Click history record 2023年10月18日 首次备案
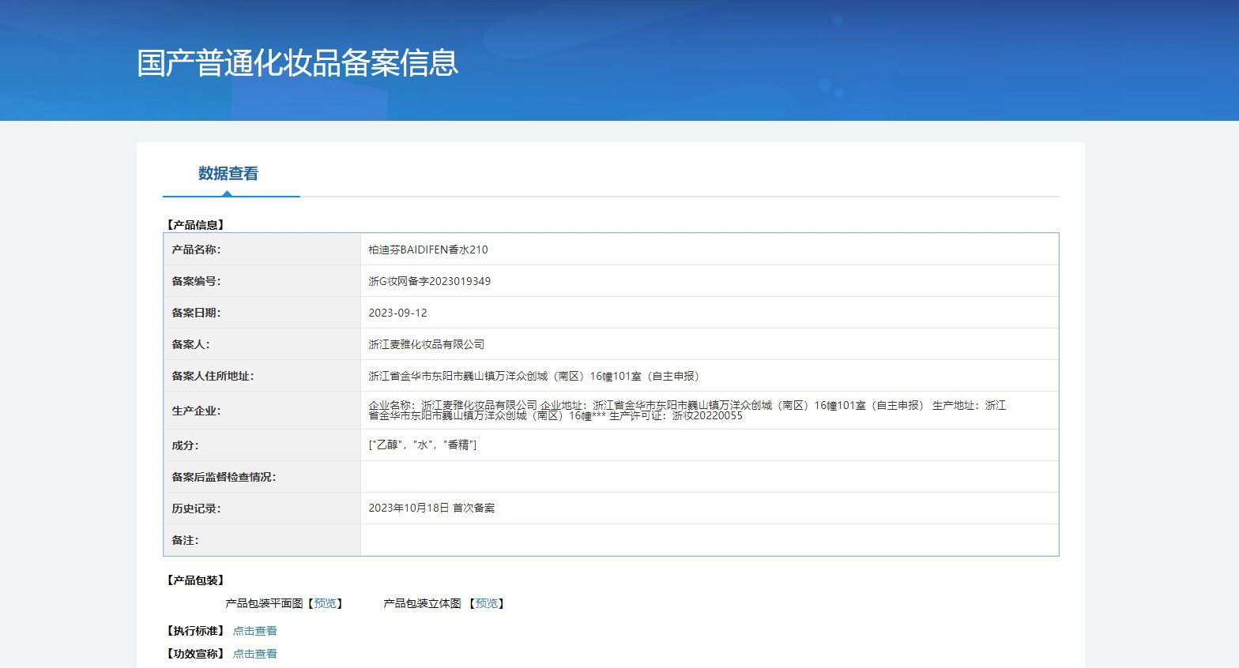 coord(431,509)
